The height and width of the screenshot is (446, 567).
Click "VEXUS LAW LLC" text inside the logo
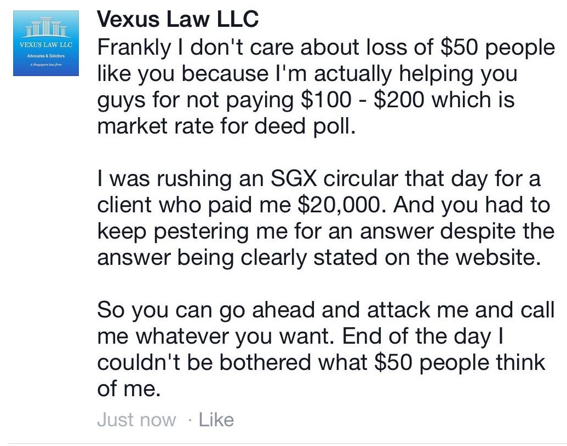pos(46,44)
